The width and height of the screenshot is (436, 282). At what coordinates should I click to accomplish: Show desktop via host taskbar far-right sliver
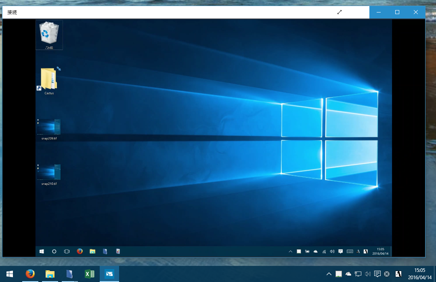point(435,274)
